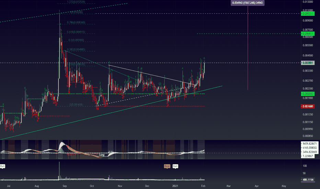This screenshot has width=320, height=189.
Task: Click the 3494.820669 indicator value
Action: point(310,152)
